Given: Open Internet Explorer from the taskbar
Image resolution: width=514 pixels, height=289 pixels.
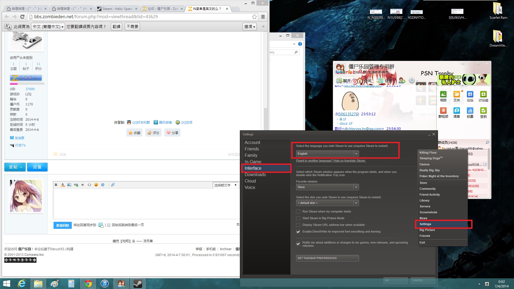Looking at the screenshot, I should point(21,284).
